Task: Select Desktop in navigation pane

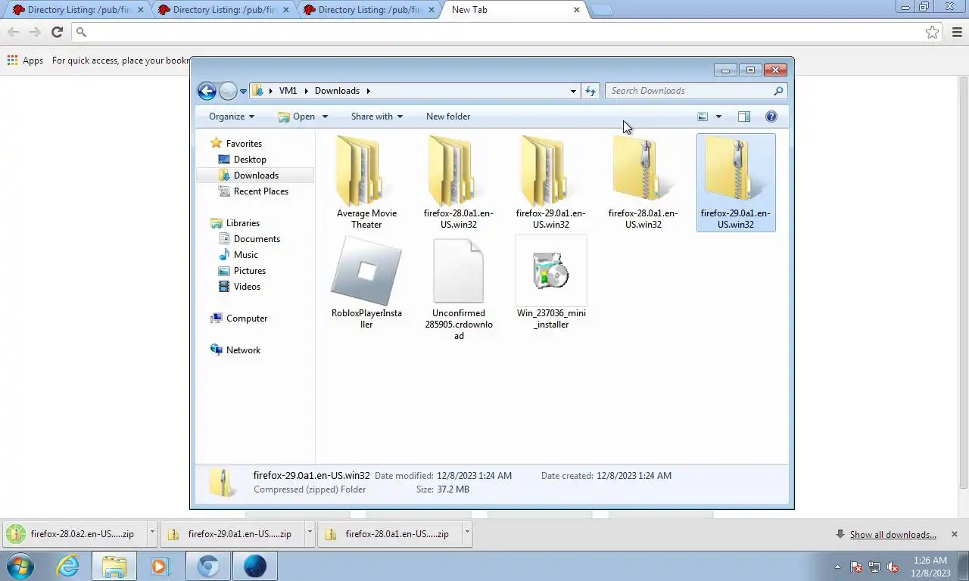Action: pyautogui.click(x=250, y=160)
